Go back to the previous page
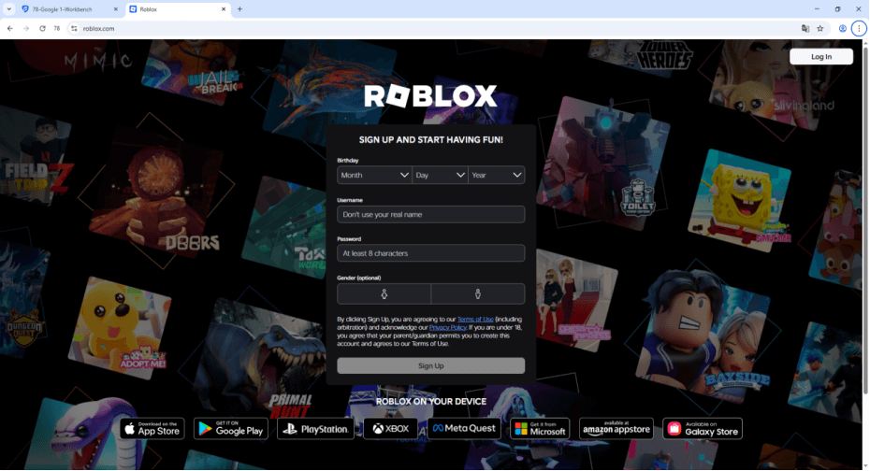The width and height of the screenshot is (870, 471). pos(10,28)
